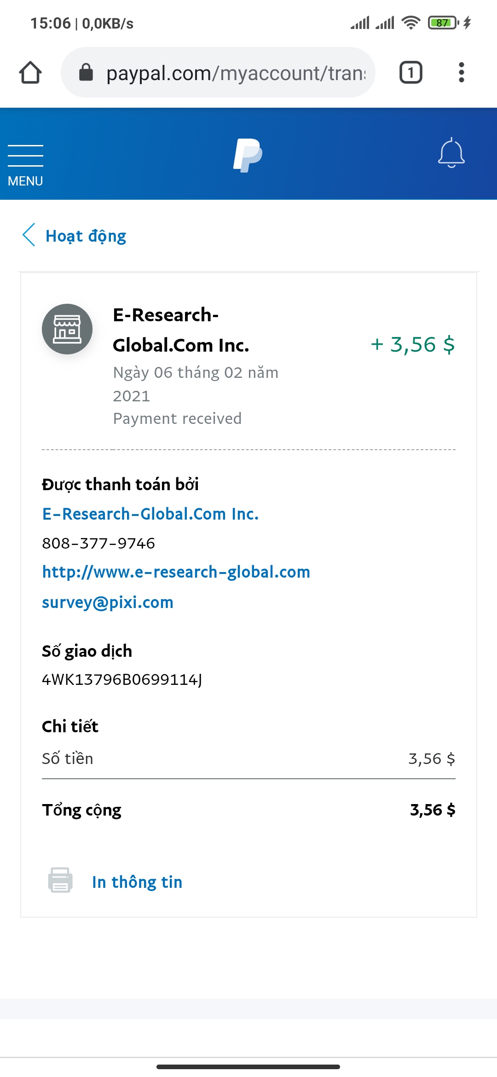Tap the browser home icon
The image size is (497, 1077).
[x=30, y=73]
